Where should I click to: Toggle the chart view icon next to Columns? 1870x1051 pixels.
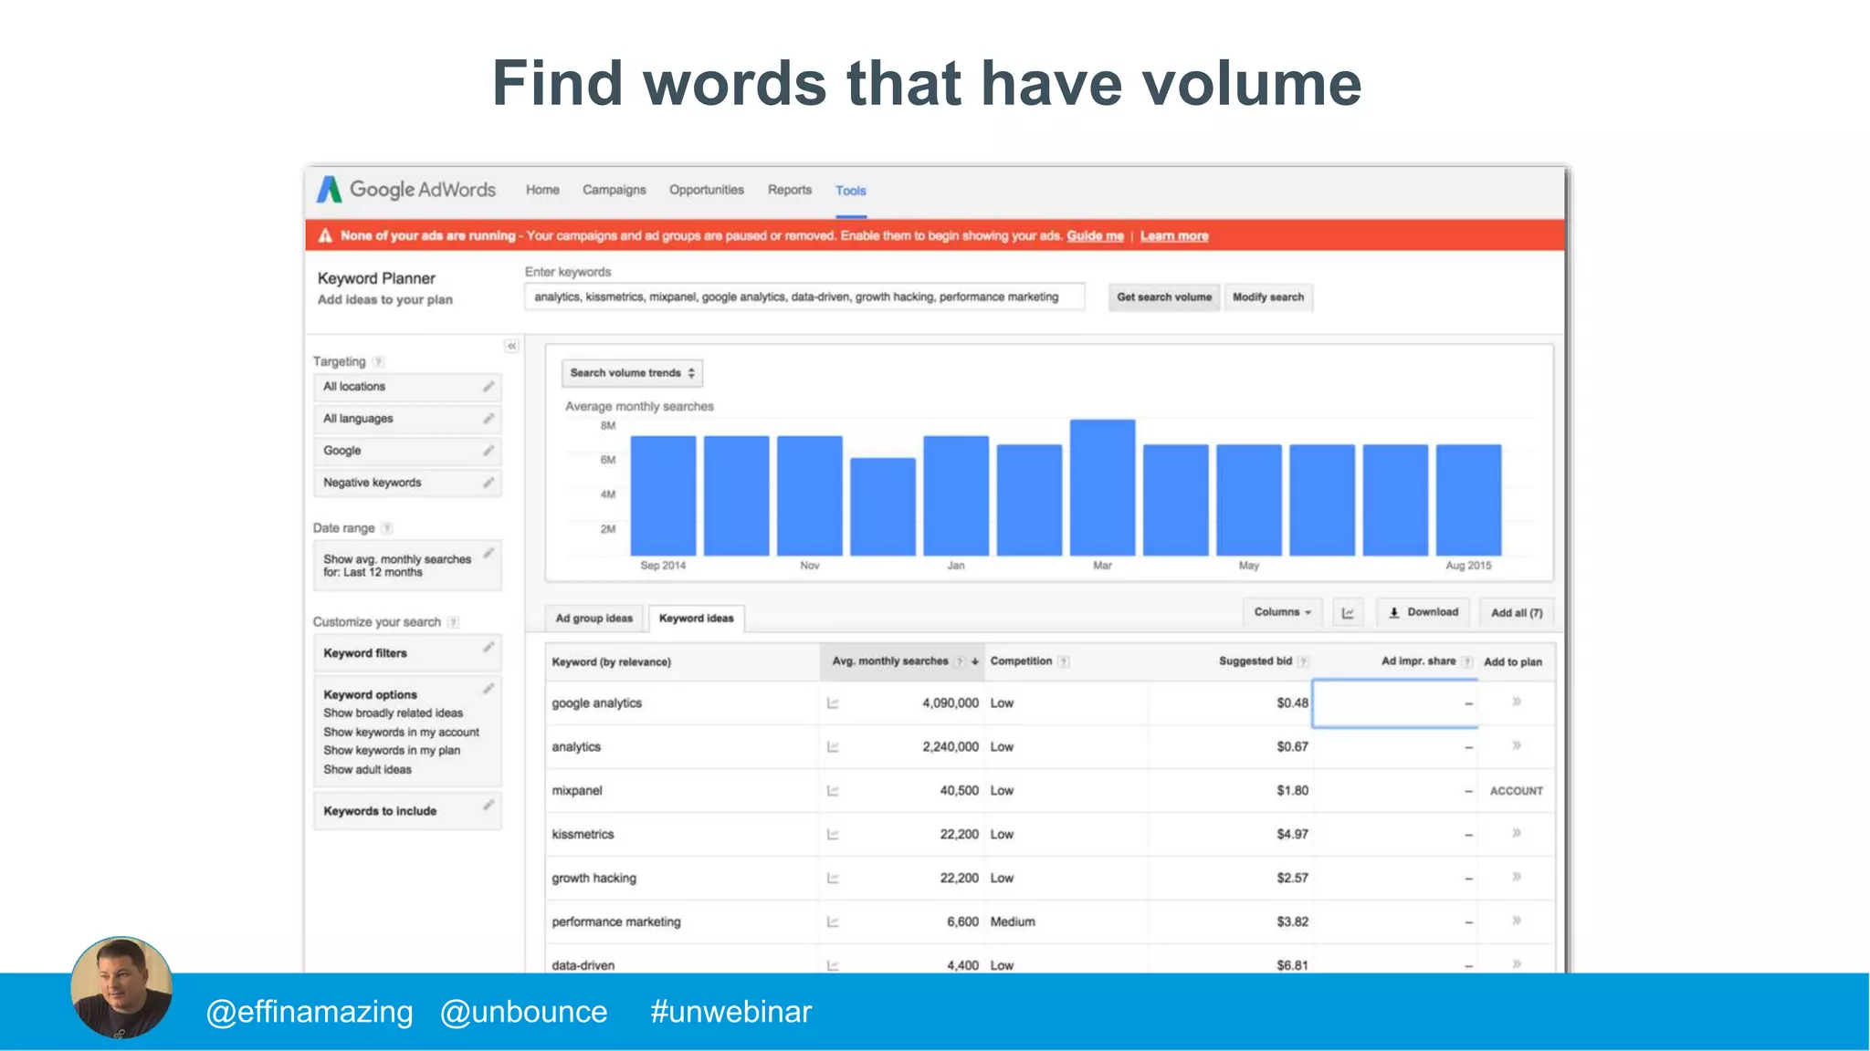tap(1348, 613)
